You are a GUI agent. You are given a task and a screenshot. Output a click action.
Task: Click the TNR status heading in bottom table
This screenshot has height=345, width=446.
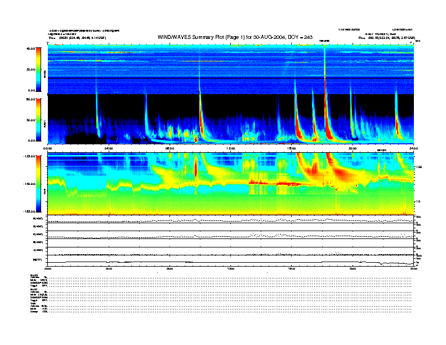pyautogui.click(x=33, y=303)
